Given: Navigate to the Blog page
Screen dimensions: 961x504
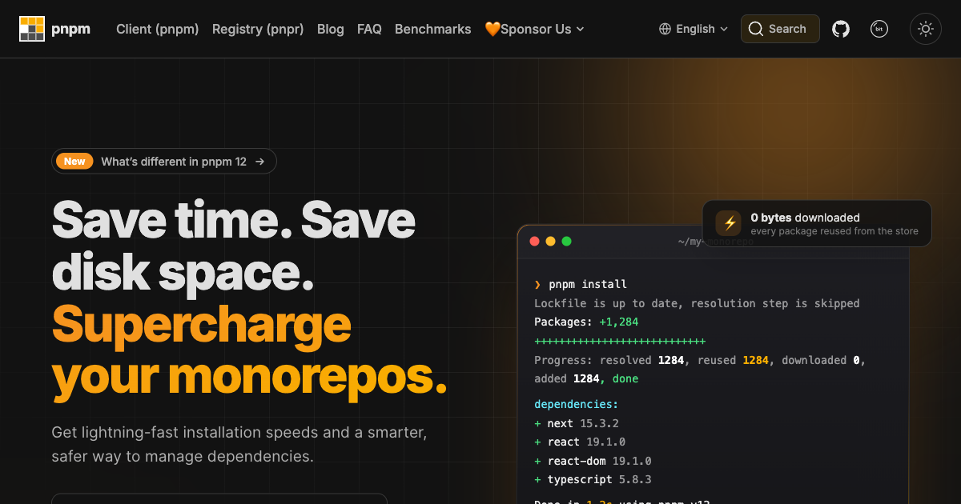Looking at the screenshot, I should (x=331, y=29).
